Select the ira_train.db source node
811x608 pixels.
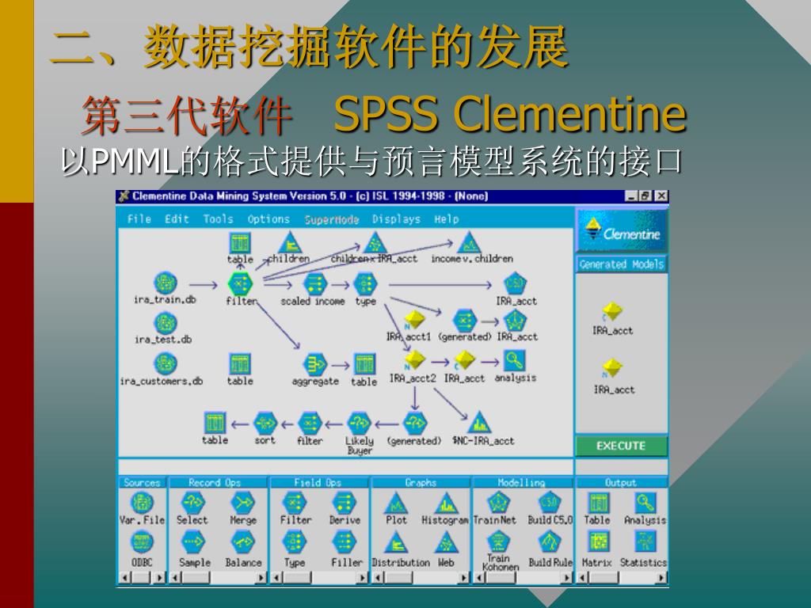click(x=166, y=283)
